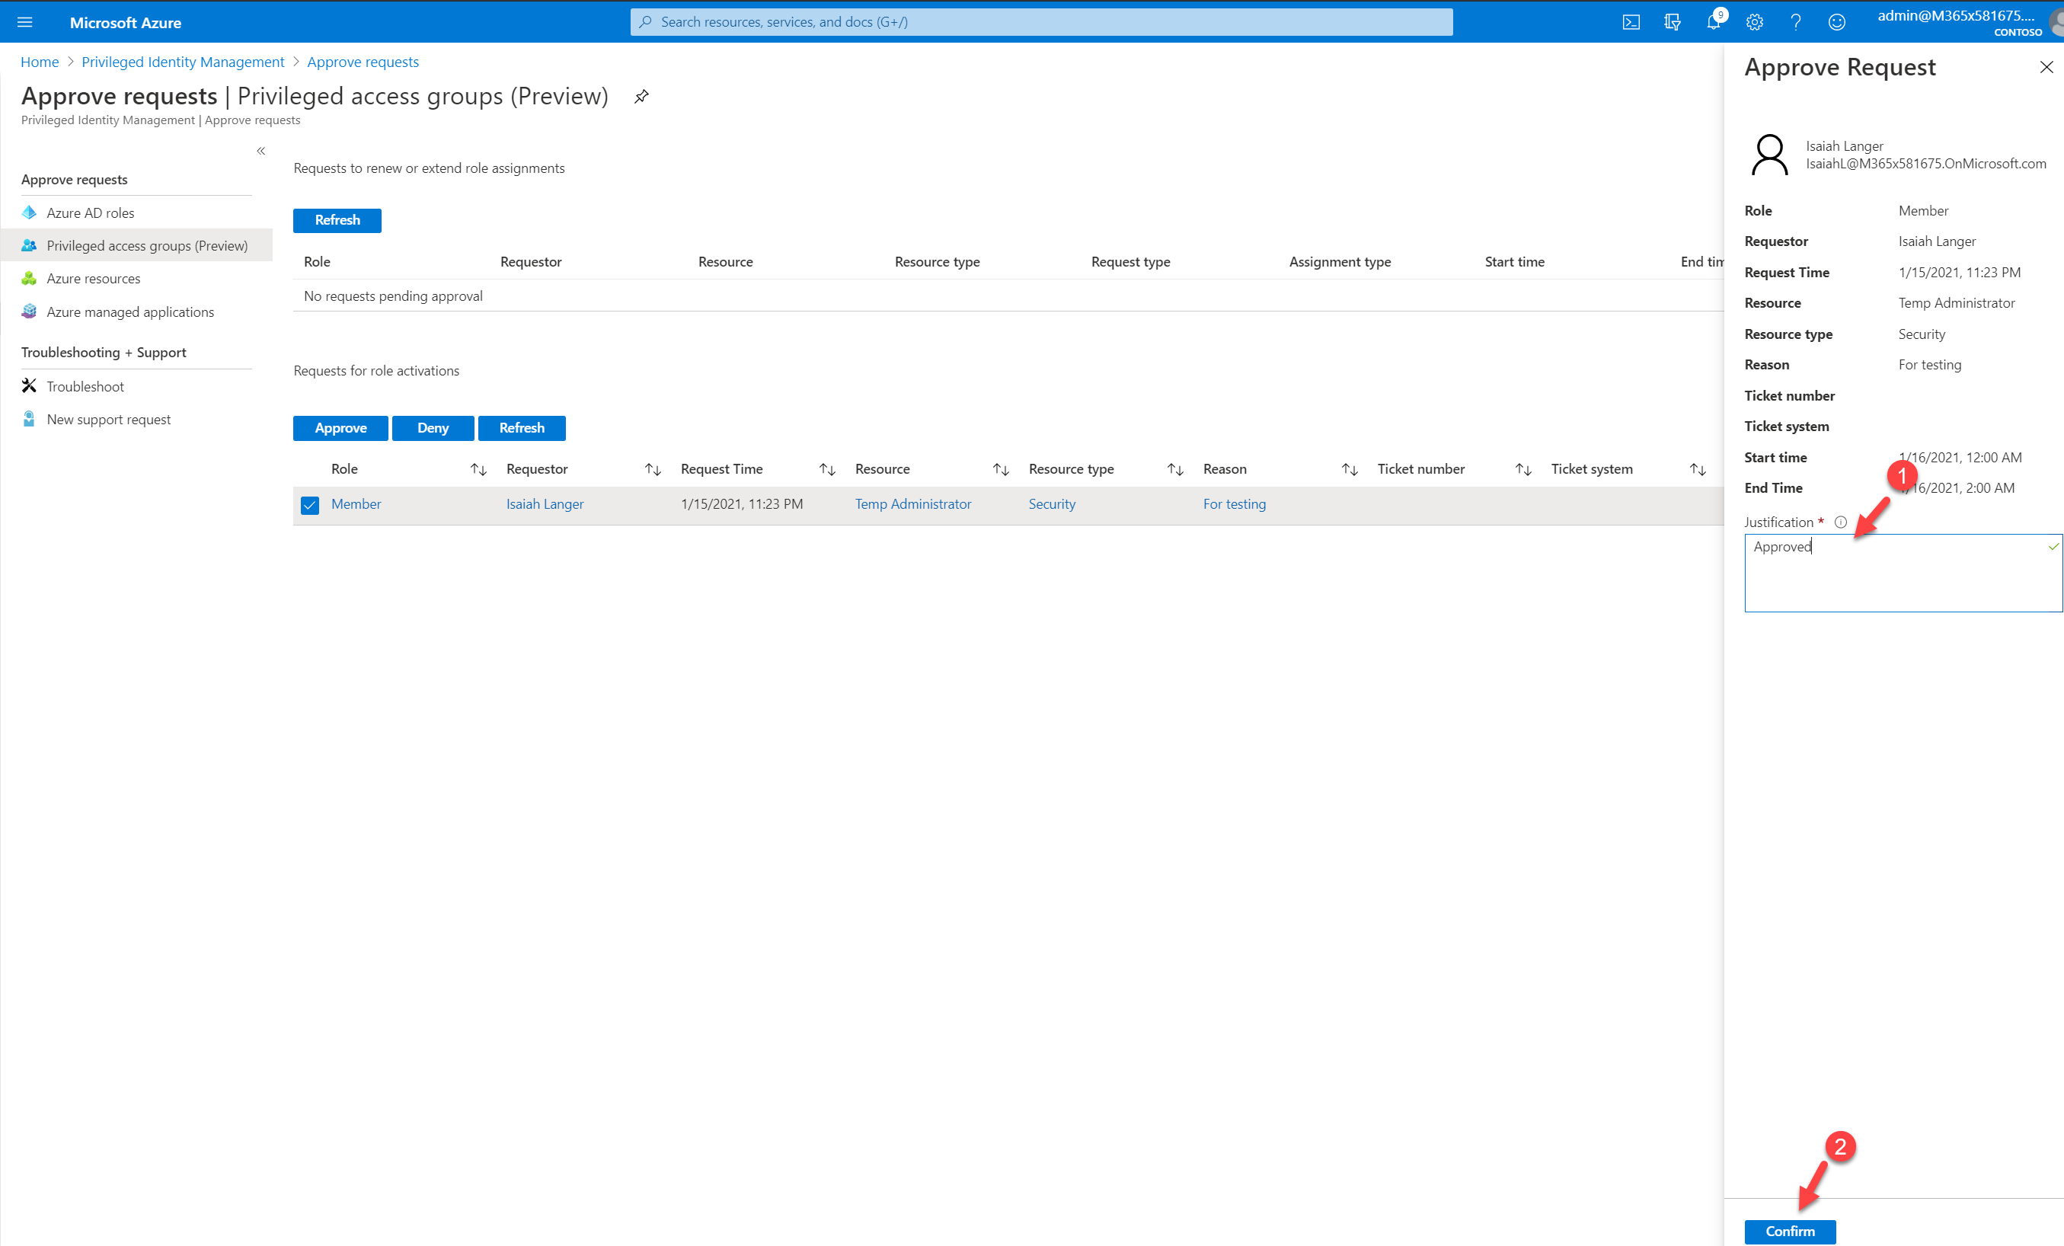
Task: Open the Security resource type link
Action: (x=1052, y=503)
